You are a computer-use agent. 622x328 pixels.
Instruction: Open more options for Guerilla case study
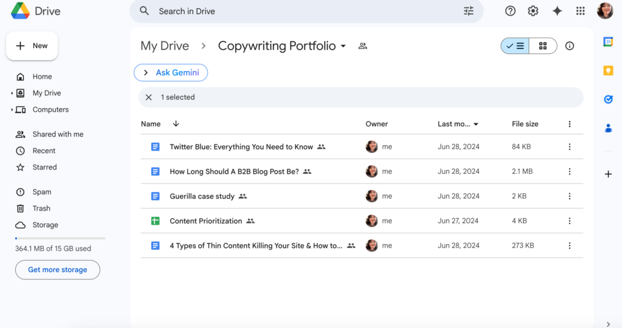[x=570, y=196]
